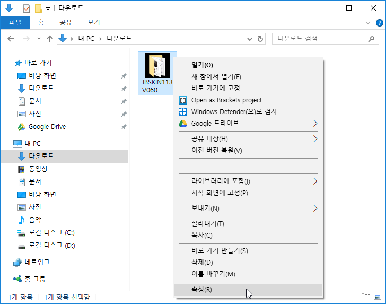Open Help with the blue question icon
This screenshot has height=304, width=386.
point(379,23)
